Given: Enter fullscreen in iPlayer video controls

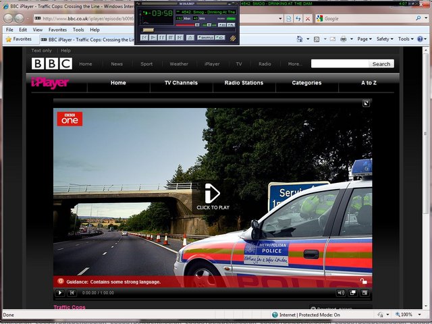Looking at the screenshot, I should point(364,292).
